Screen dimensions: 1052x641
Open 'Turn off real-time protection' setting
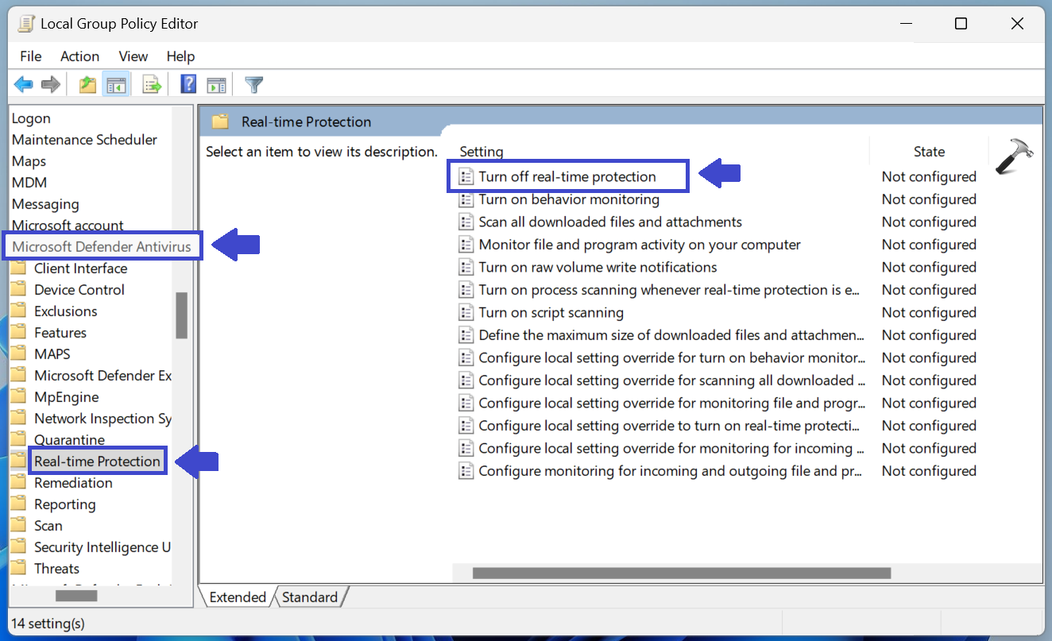click(x=567, y=176)
